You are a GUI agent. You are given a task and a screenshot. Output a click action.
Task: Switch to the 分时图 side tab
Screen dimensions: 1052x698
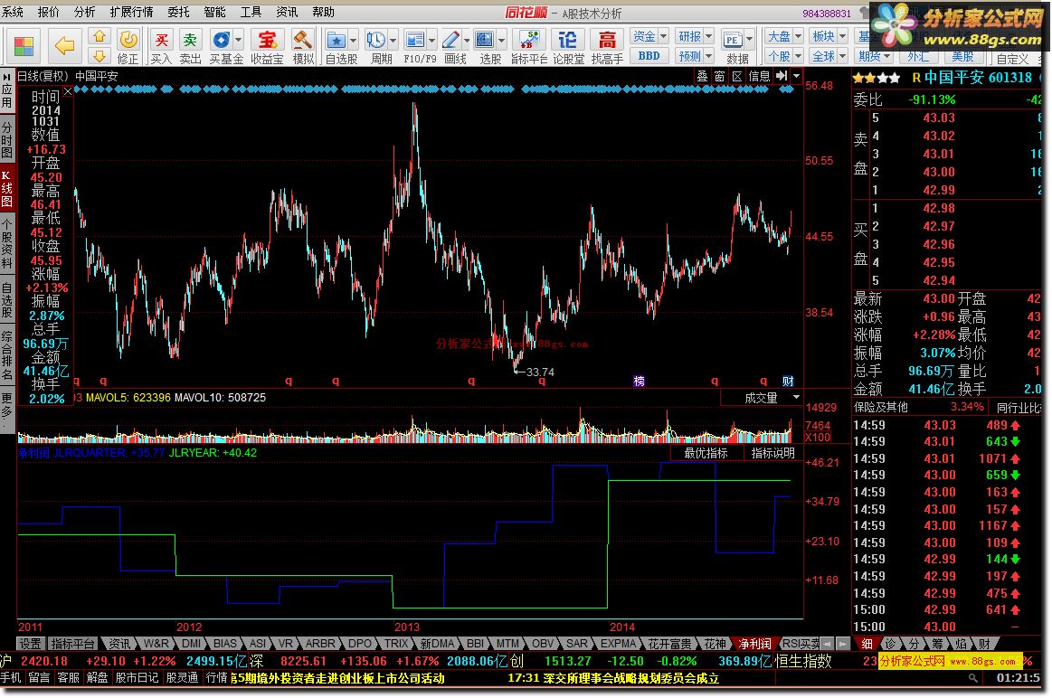6,139
